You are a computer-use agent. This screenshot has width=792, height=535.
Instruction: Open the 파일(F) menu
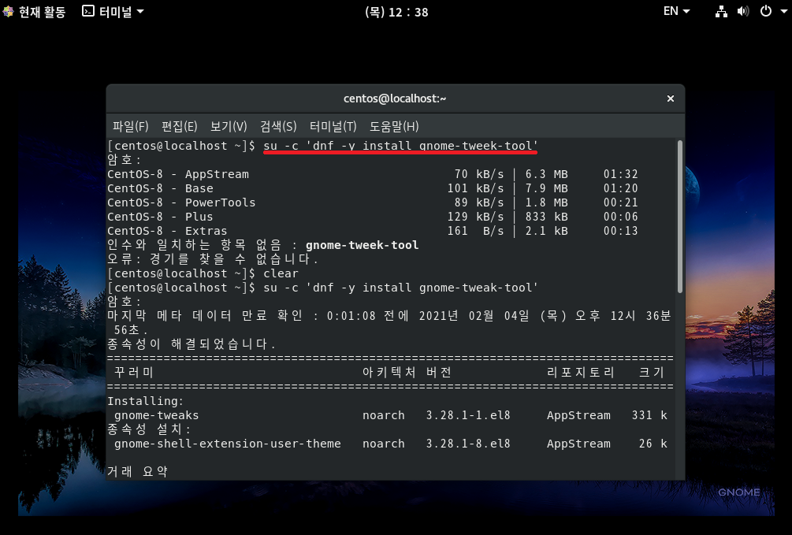click(x=130, y=126)
